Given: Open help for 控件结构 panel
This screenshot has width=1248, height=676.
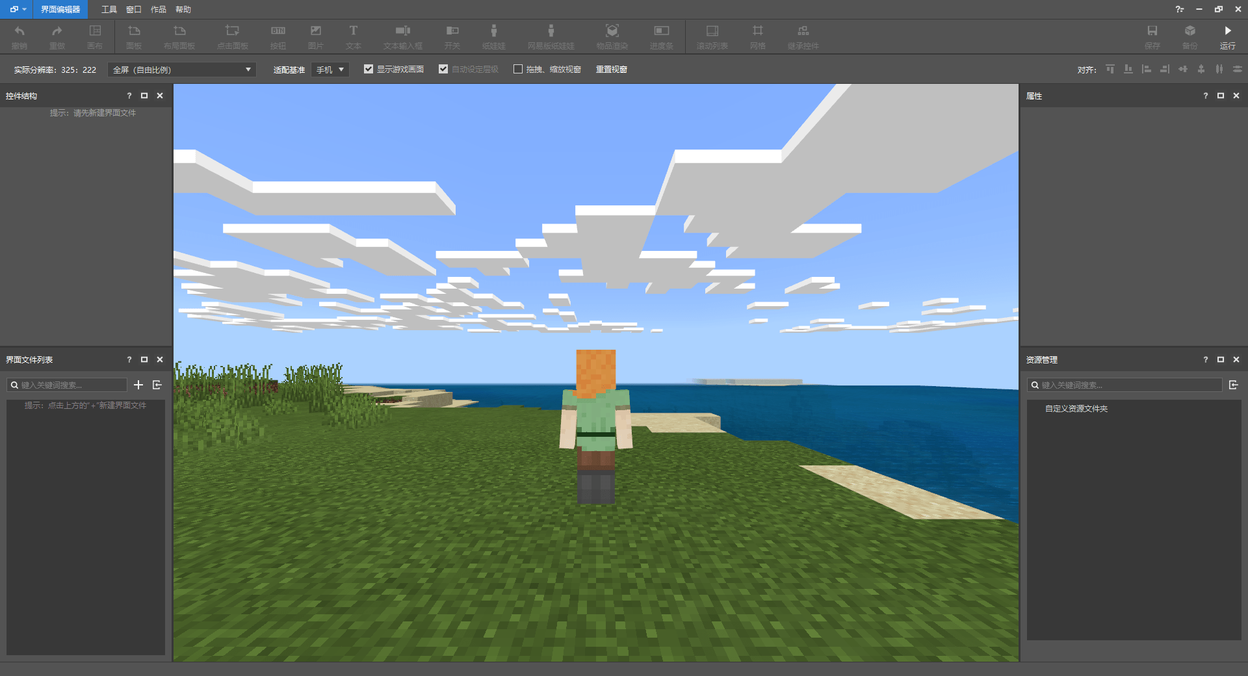Looking at the screenshot, I should [x=129, y=96].
